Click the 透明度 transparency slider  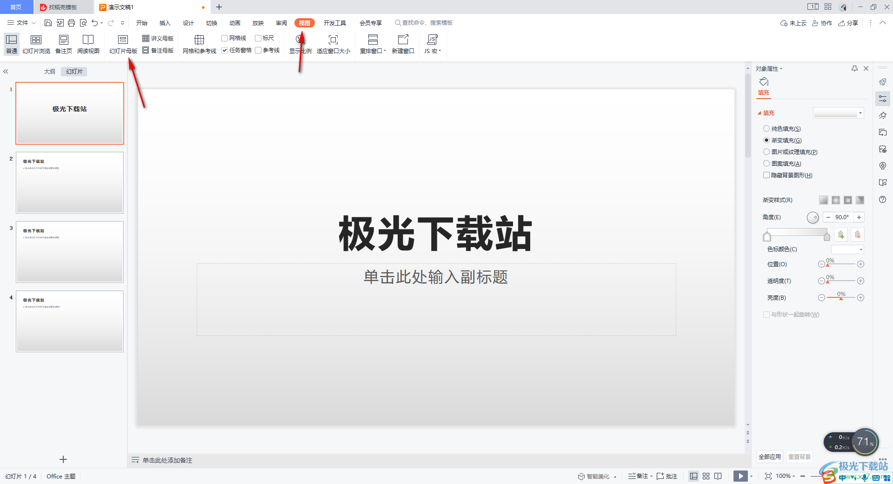841,281
